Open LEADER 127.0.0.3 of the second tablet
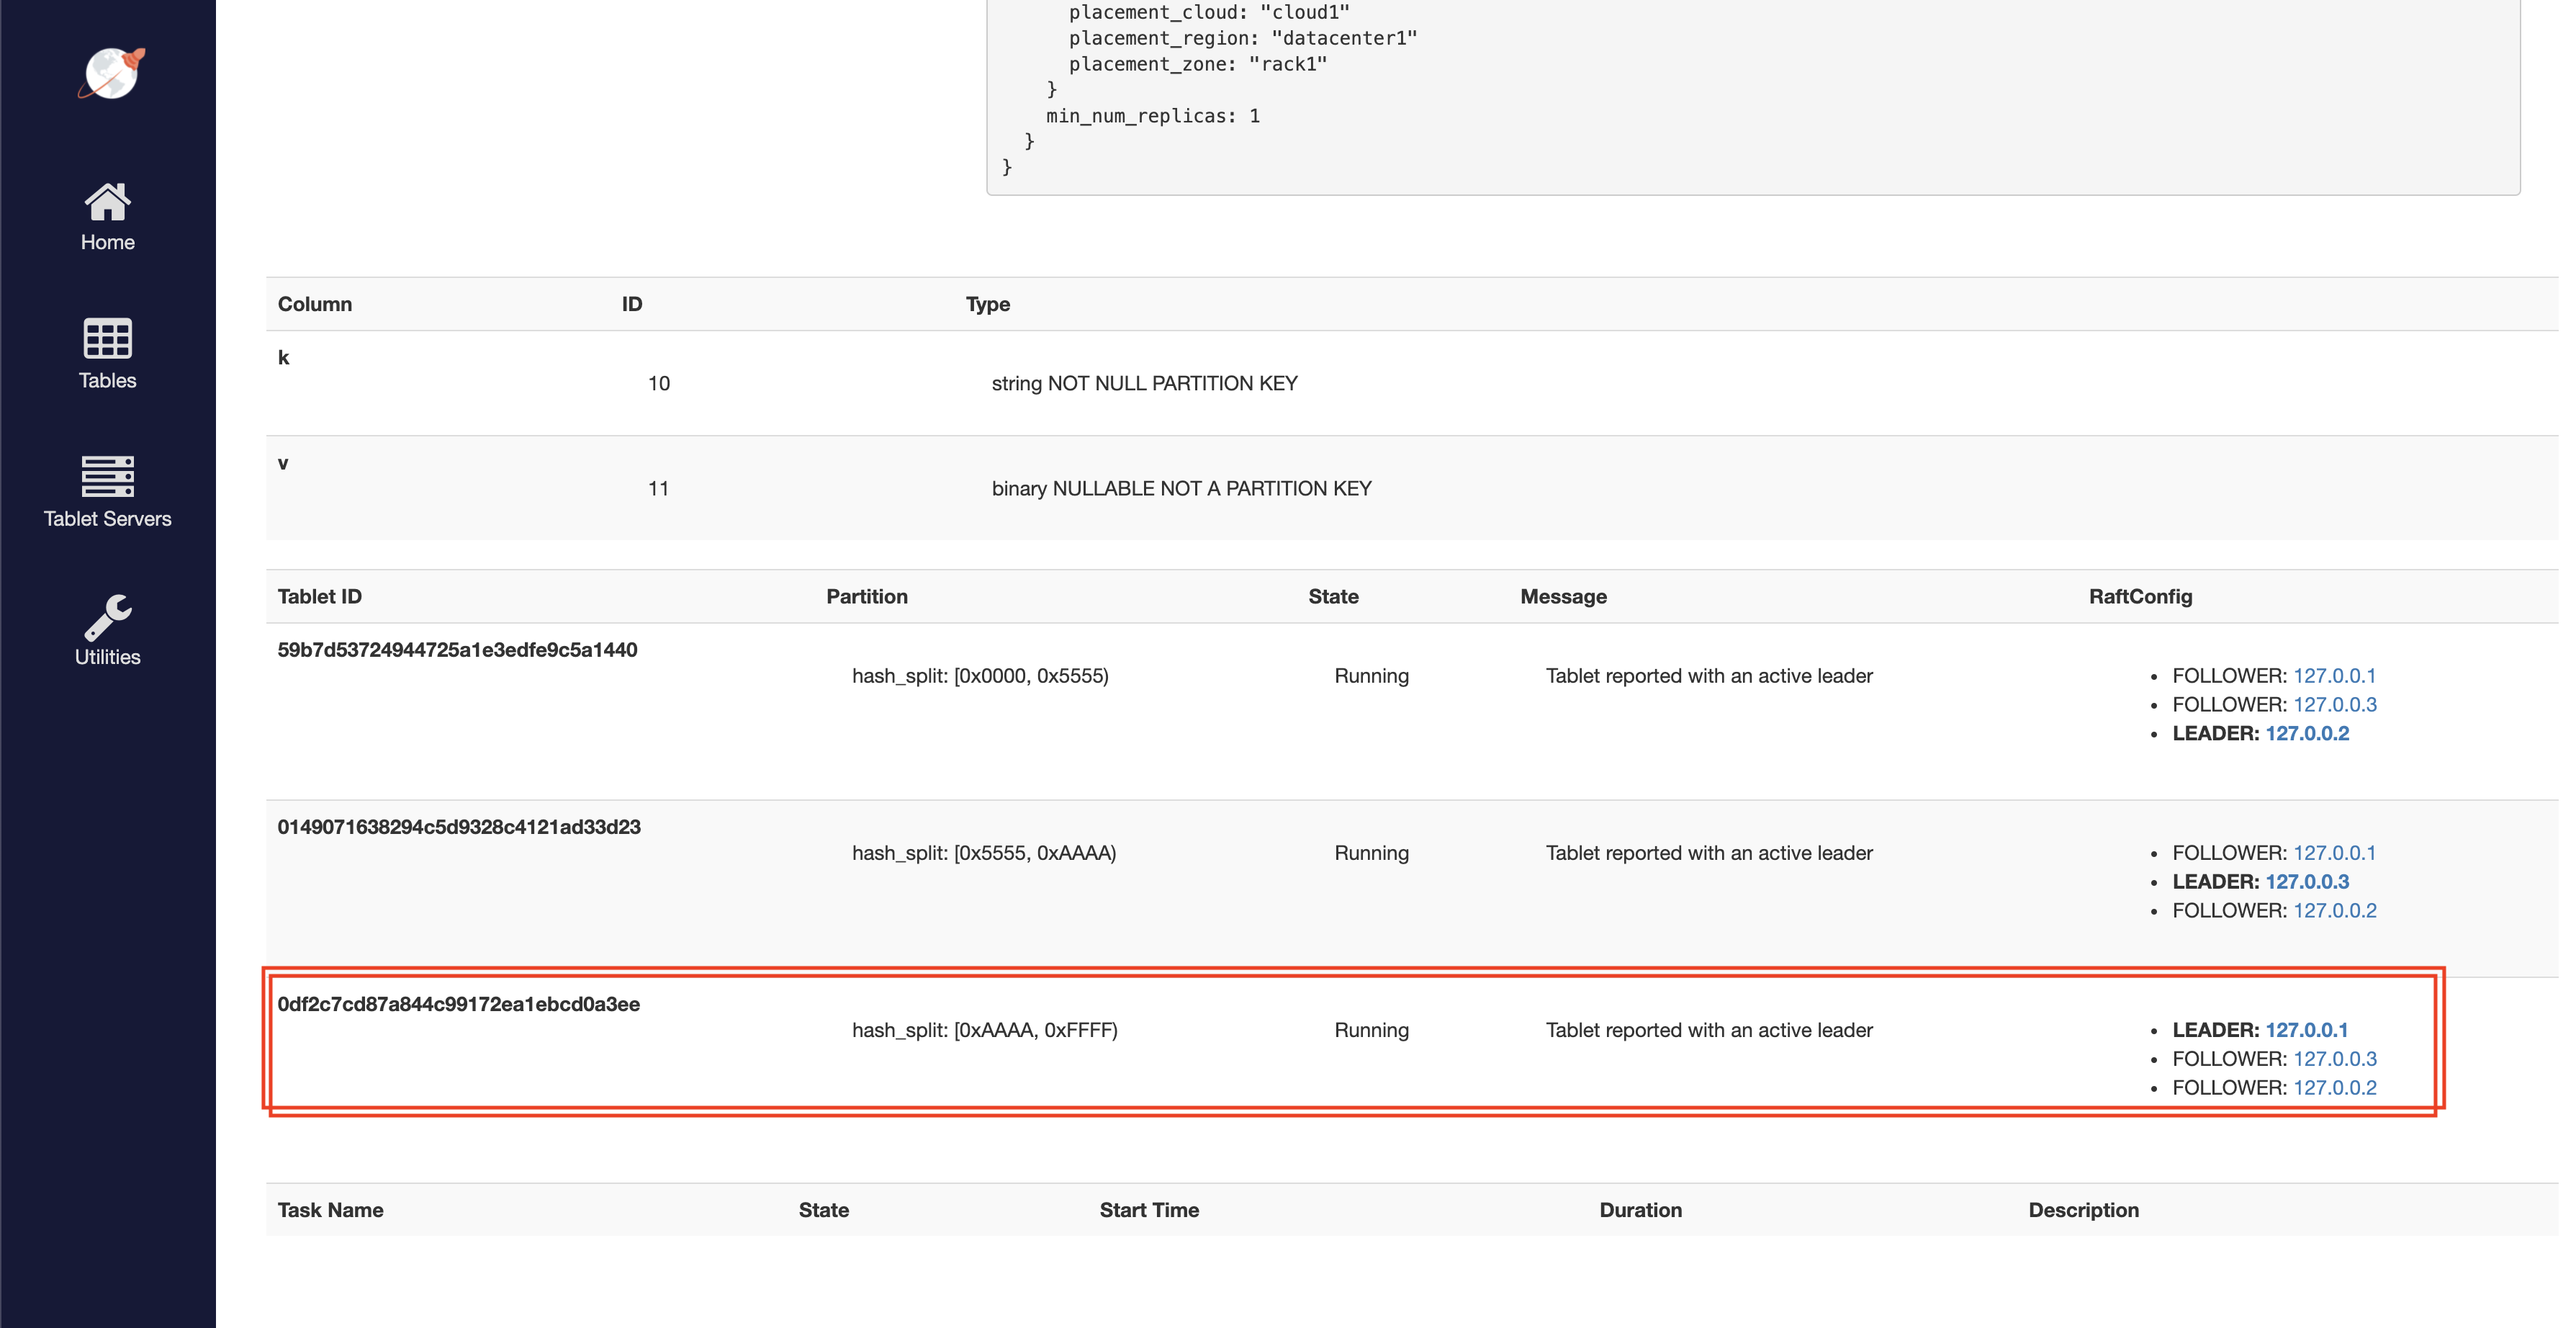 (2306, 881)
